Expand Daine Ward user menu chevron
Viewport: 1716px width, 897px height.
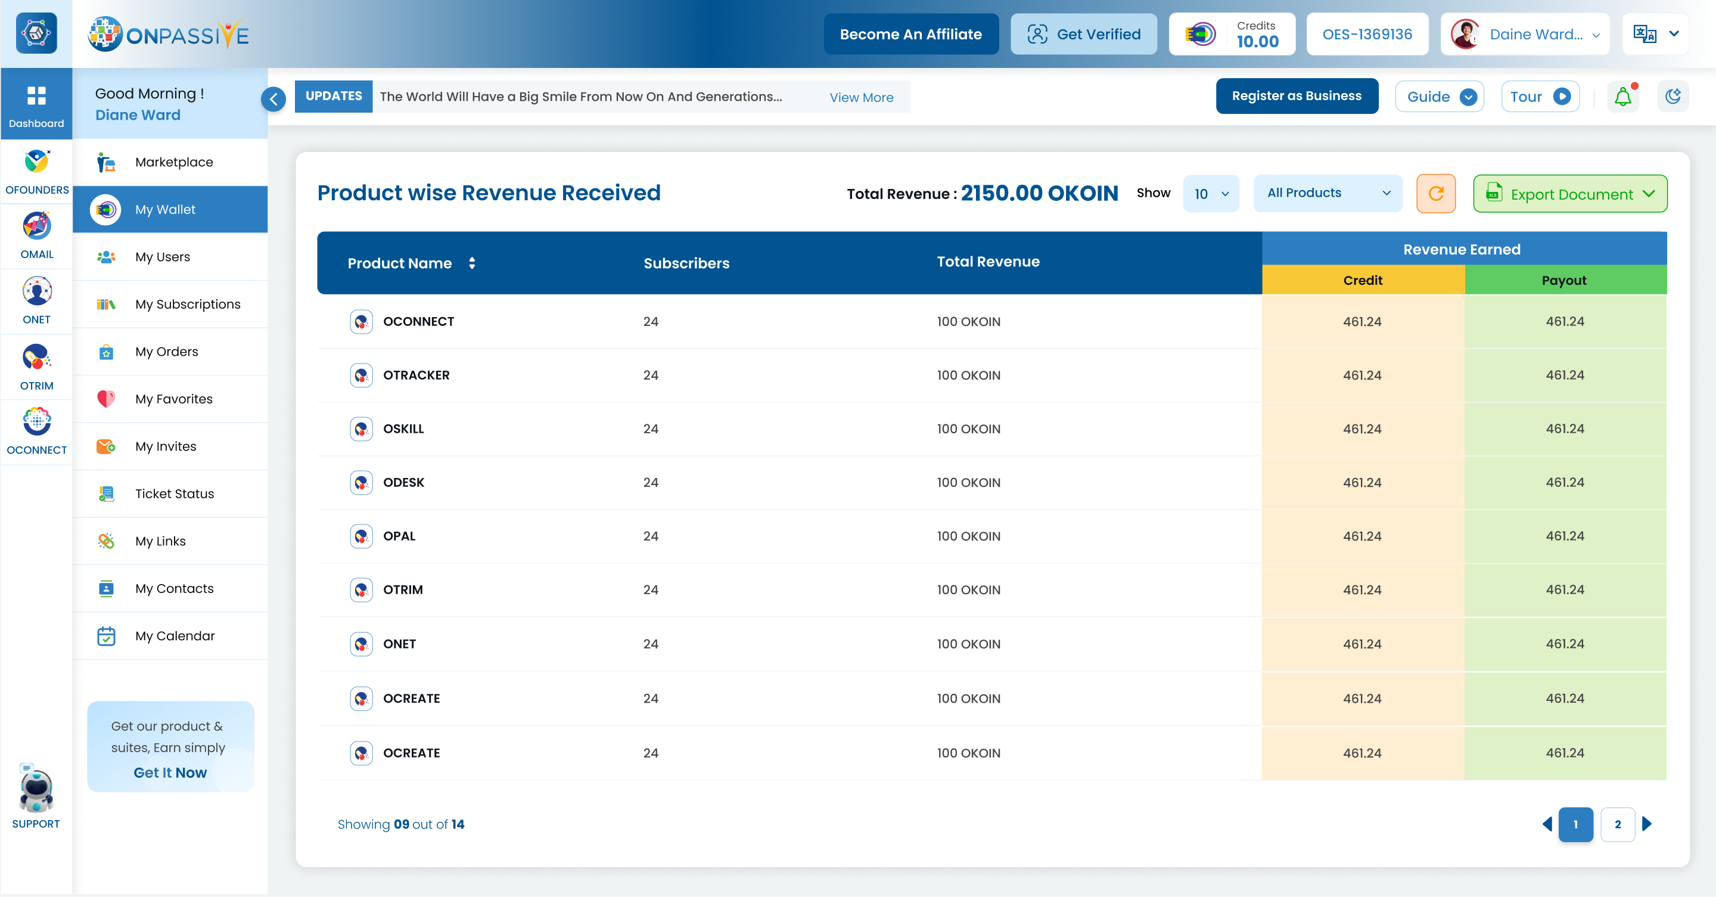pos(1596,35)
